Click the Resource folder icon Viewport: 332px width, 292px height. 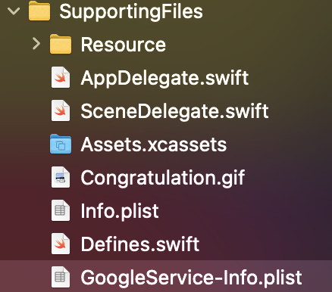[x=61, y=44]
